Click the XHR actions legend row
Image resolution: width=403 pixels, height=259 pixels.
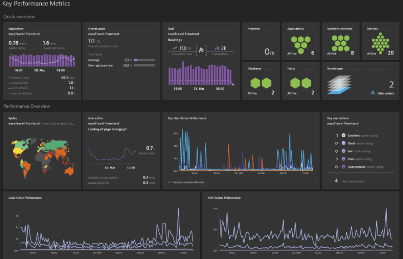(42, 88)
